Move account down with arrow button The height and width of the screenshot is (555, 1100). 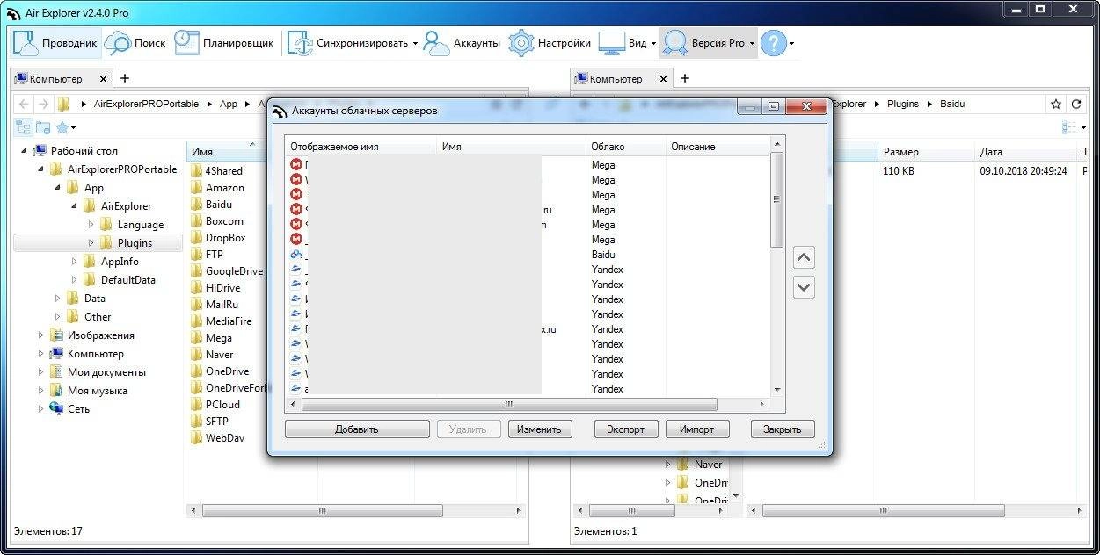[804, 287]
